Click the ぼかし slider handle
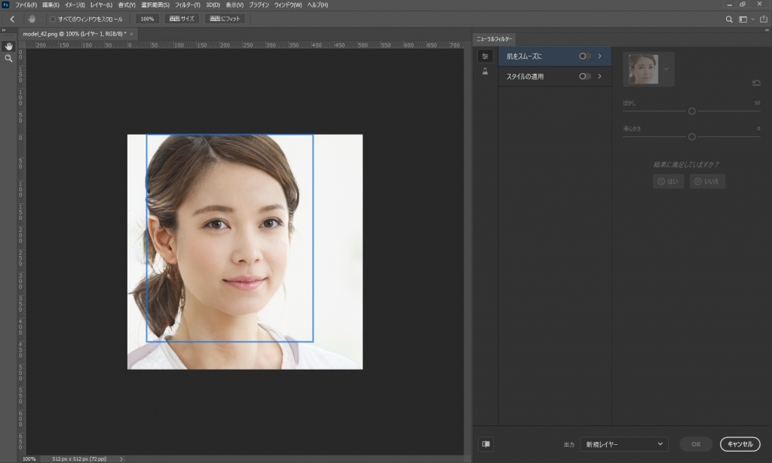This screenshot has height=463, width=772. 691,111
